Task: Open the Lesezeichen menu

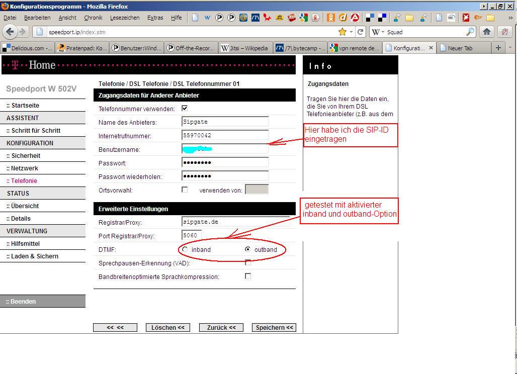Action: (125, 18)
